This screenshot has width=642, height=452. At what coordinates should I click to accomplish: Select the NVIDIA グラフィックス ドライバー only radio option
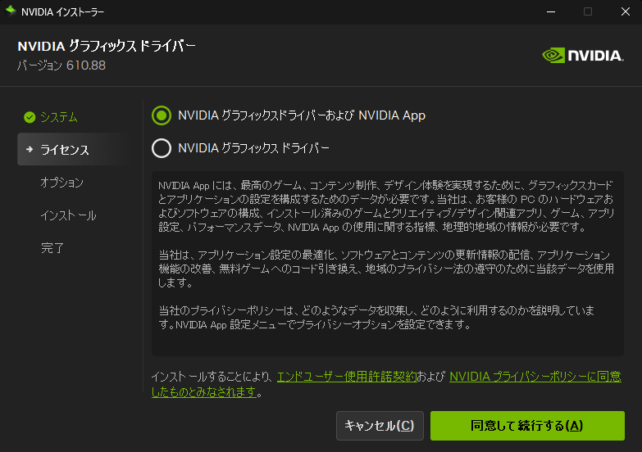tap(162, 148)
